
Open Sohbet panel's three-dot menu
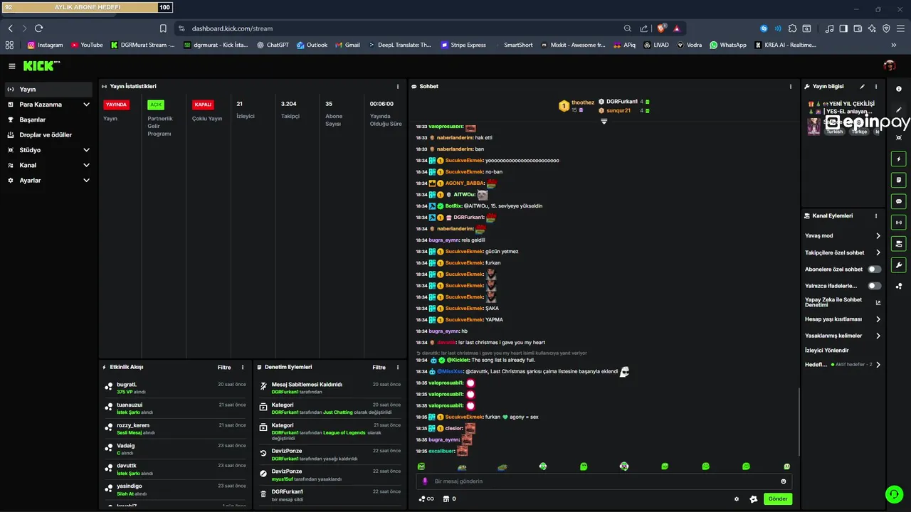790,87
